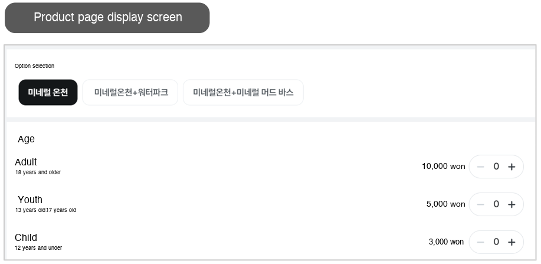The width and height of the screenshot is (541, 264).
Task: Click the 5,000 won Youth price
Action: 446,204
